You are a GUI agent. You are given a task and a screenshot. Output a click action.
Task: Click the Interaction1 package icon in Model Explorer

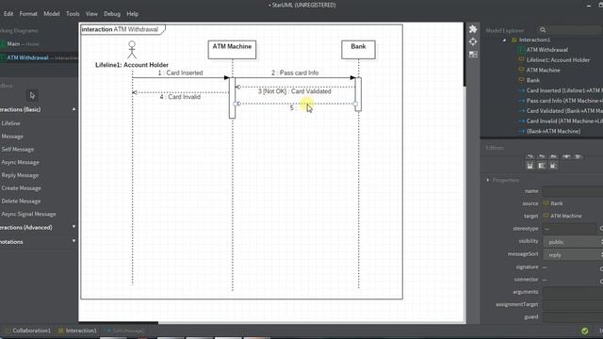point(514,40)
